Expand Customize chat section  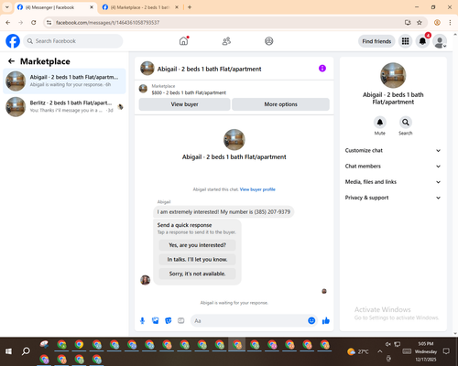(x=393, y=150)
